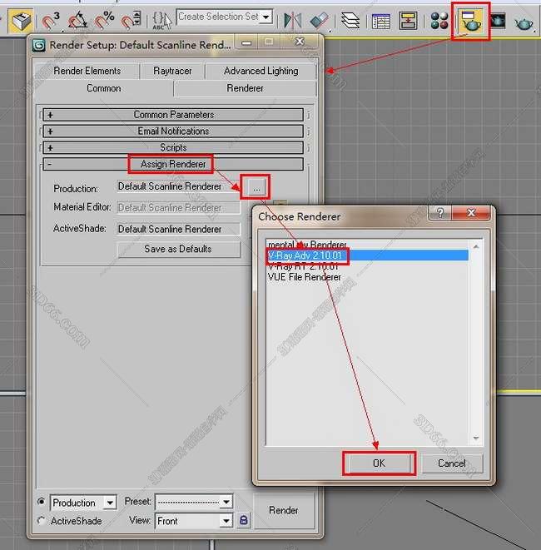
Task: Open the Advanced Lighting tab
Action: 261,72
